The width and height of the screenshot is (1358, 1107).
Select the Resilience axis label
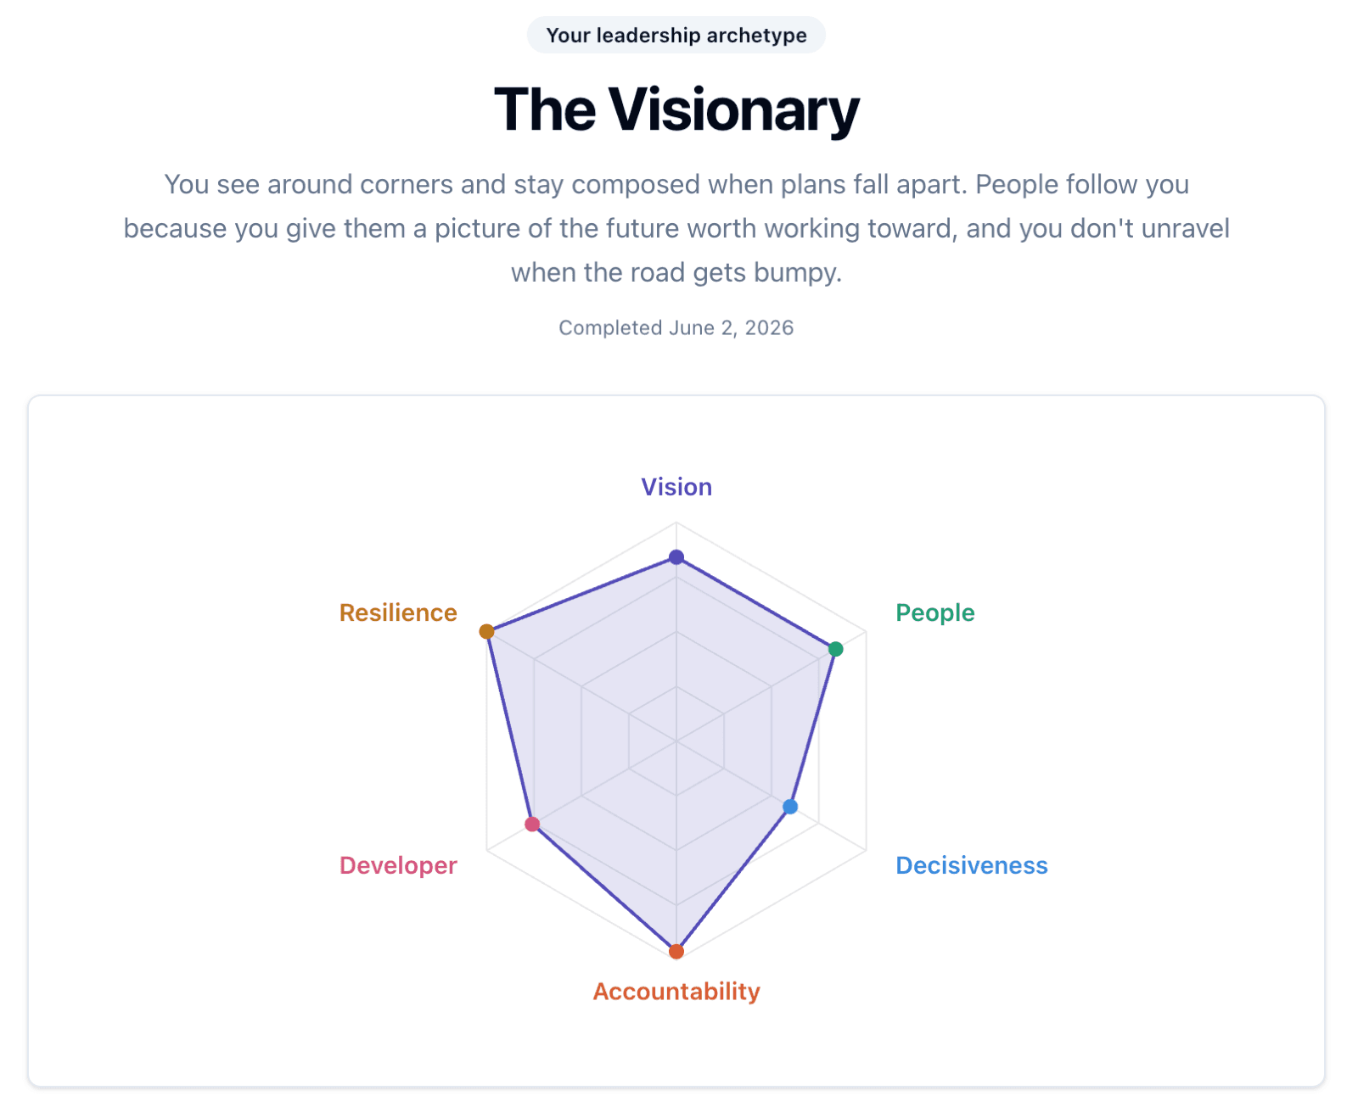pyautogui.click(x=398, y=612)
